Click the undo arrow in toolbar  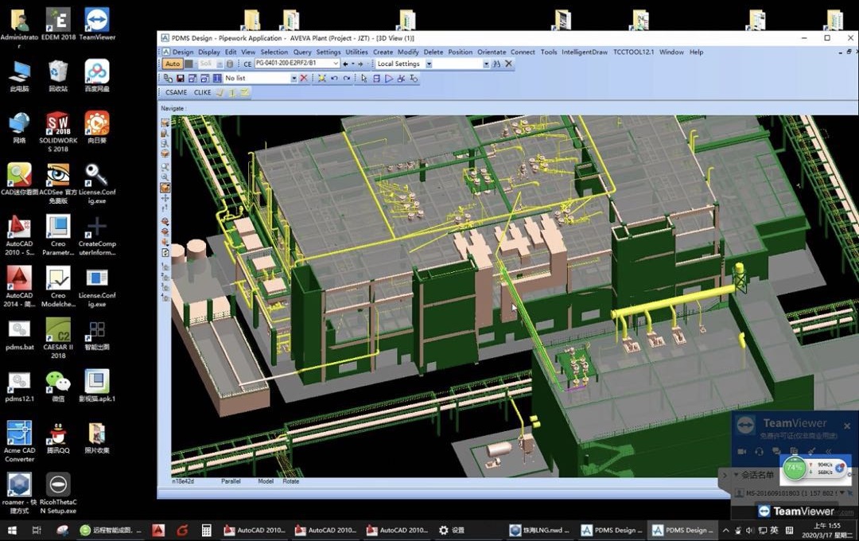pyautogui.click(x=334, y=79)
